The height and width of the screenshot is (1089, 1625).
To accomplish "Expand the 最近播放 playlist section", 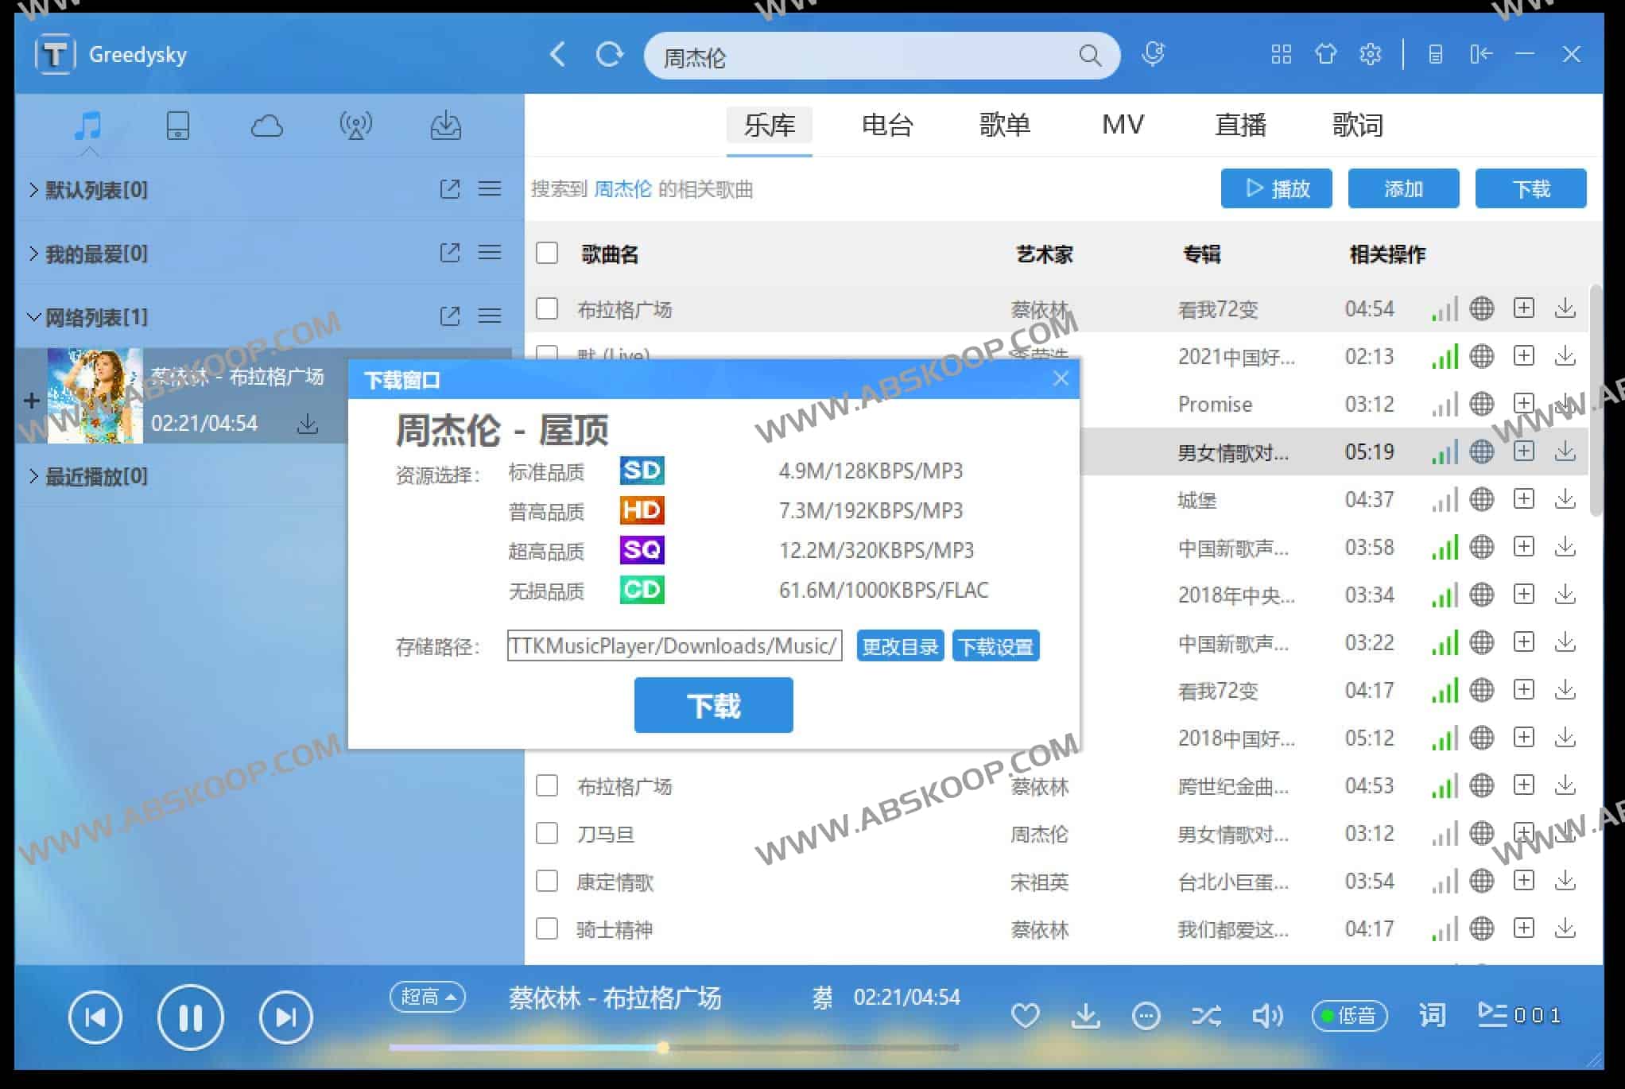I will pyautogui.click(x=34, y=476).
